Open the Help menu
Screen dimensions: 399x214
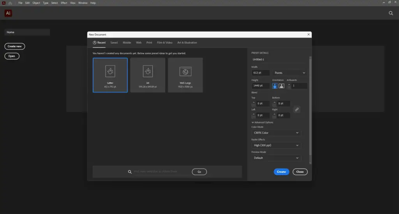click(93, 3)
